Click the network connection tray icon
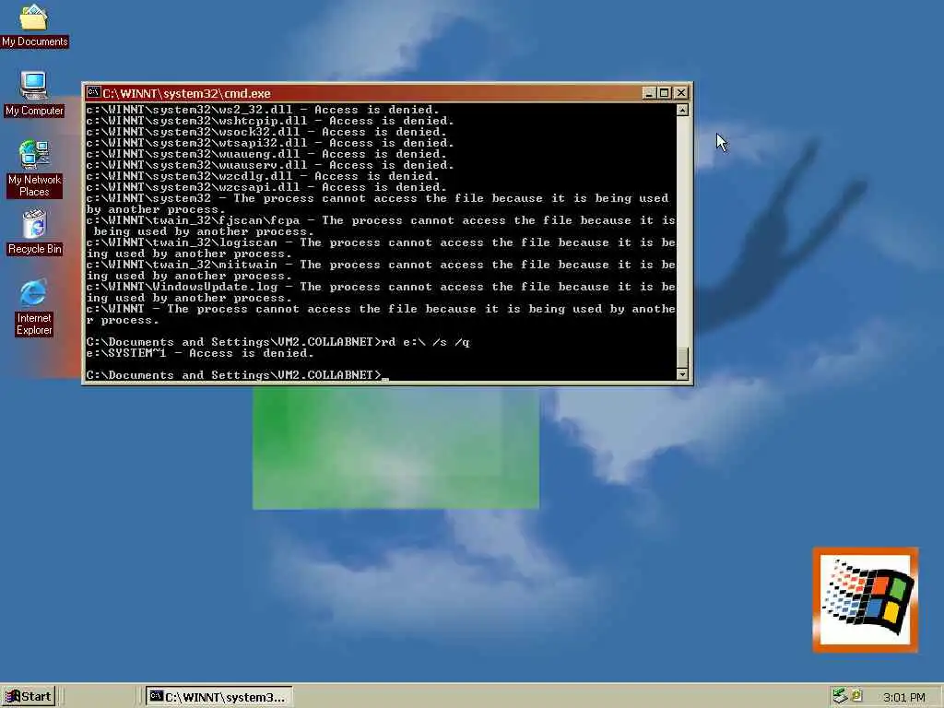Screen dimensions: 944x708 (840, 697)
